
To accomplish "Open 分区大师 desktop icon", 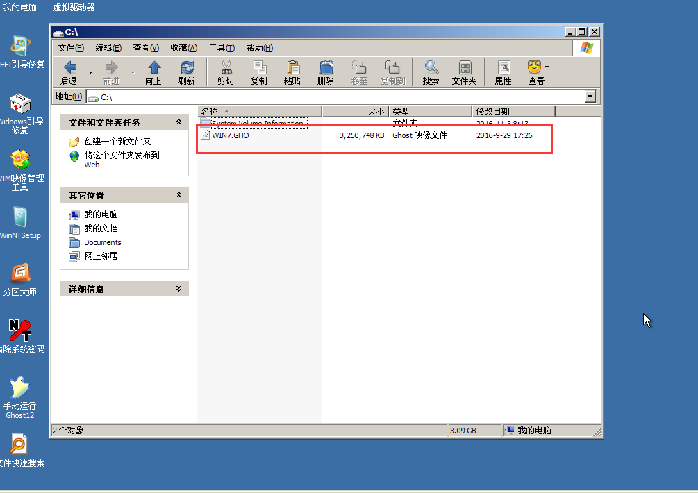I will (20, 274).
